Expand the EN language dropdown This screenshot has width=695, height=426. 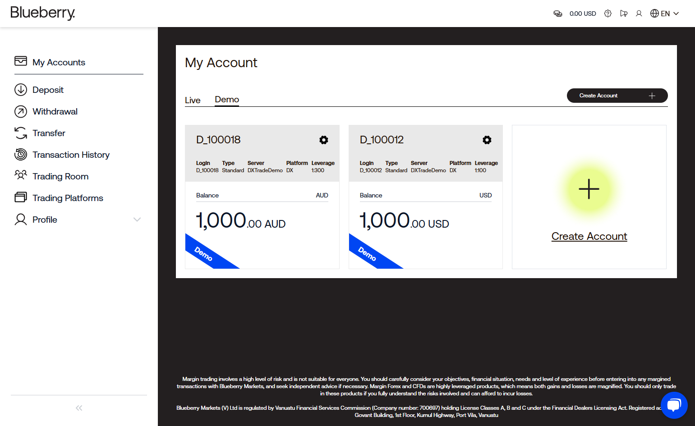pos(670,14)
